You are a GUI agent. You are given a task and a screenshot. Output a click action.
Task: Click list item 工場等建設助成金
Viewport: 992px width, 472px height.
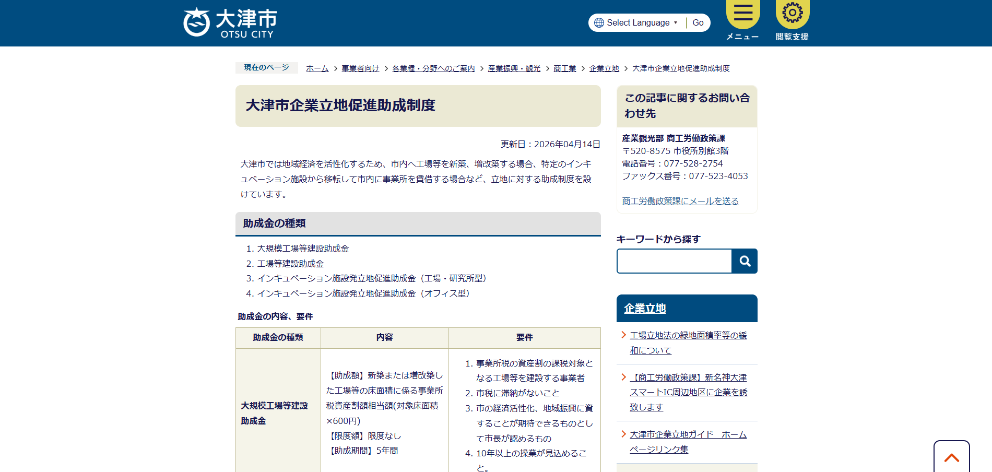pos(290,264)
